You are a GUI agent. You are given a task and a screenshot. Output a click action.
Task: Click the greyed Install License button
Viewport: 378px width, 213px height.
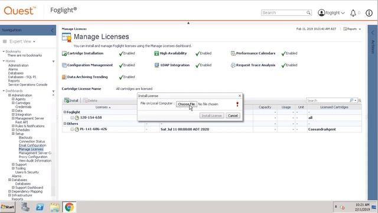pyautogui.click(x=211, y=116)
